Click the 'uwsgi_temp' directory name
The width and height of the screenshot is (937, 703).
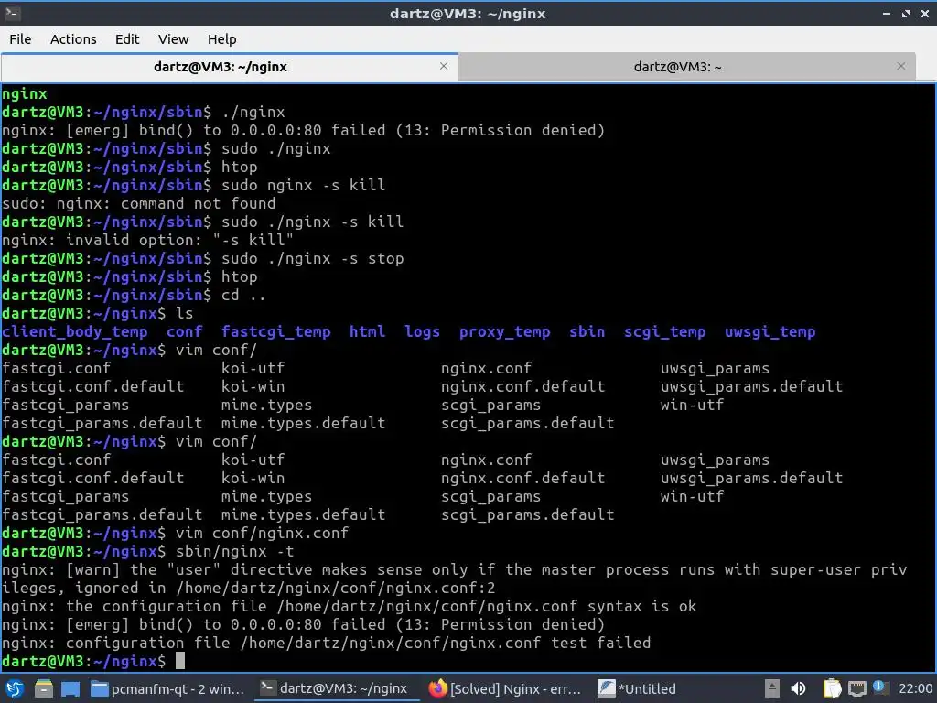click(x=770, y=331)
